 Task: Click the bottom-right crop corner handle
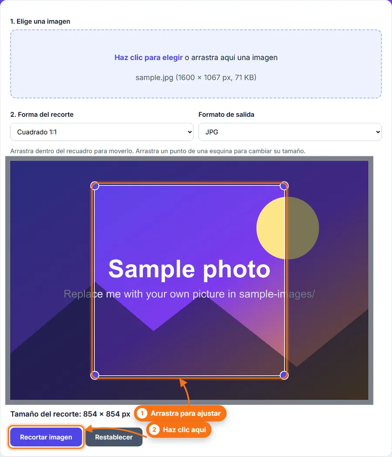point(284,375)
